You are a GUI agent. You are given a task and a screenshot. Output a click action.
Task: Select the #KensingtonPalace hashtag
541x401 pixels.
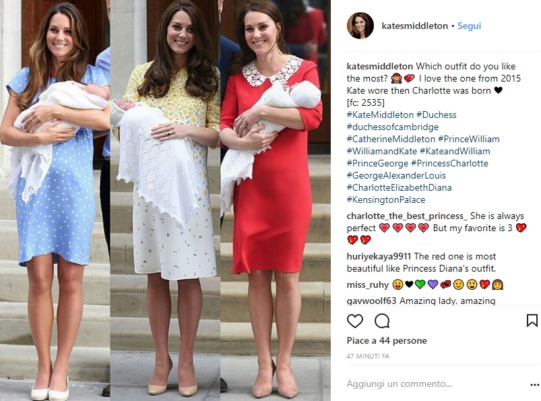coord(386,199)
